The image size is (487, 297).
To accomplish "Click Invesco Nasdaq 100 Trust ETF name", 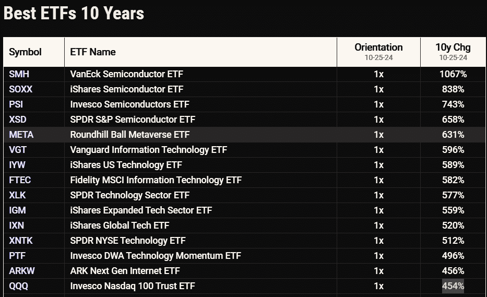I will tap(133, 286).
